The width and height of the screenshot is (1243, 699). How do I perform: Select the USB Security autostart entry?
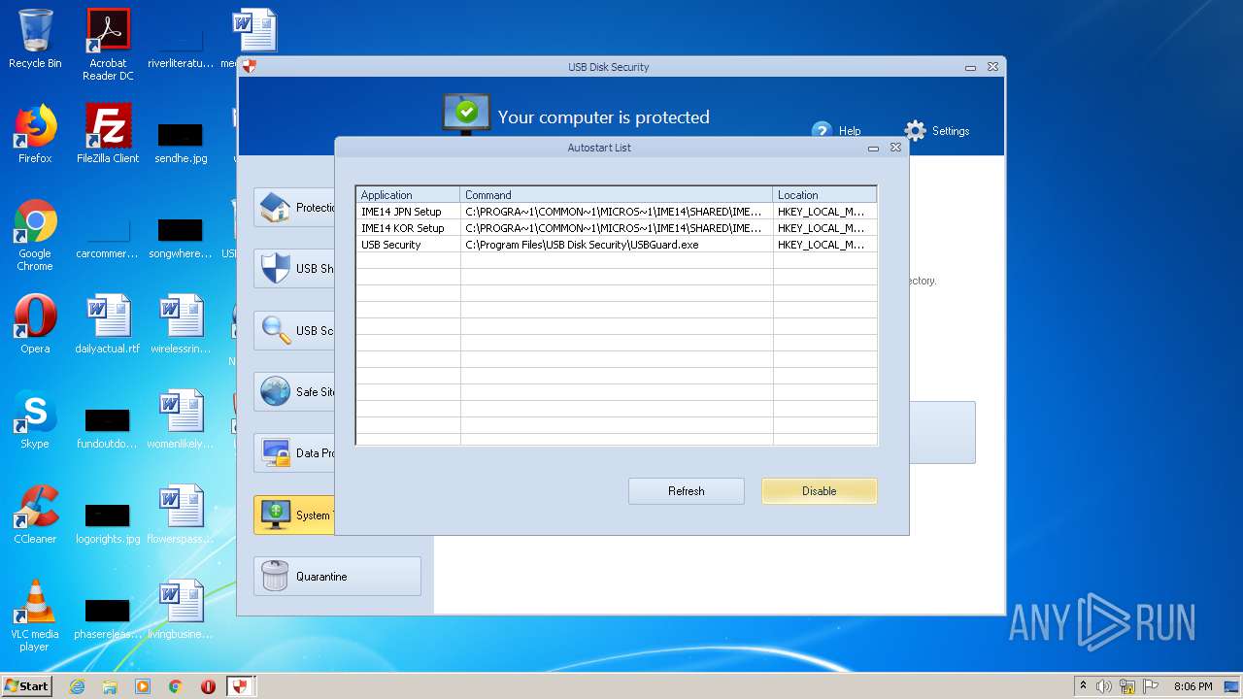tap(616, 245)
